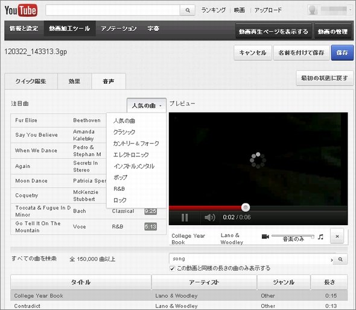The height and width of the screenshot is (310, 356).
Task: Click the song search magnifier button
Action: tap(340, 259)
